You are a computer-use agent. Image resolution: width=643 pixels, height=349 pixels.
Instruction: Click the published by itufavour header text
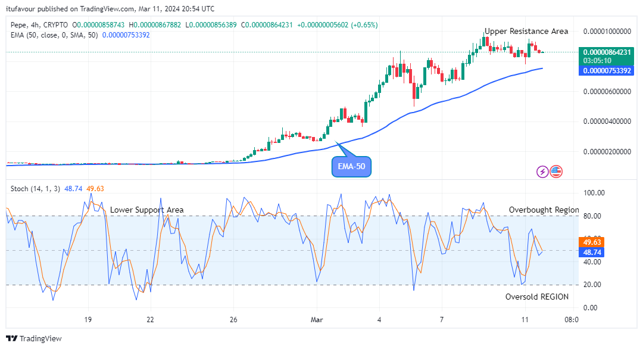110,8
